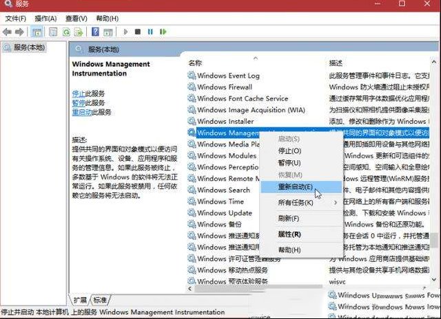Click the gear icon beside Windows Event Log

tap(192, 76)
